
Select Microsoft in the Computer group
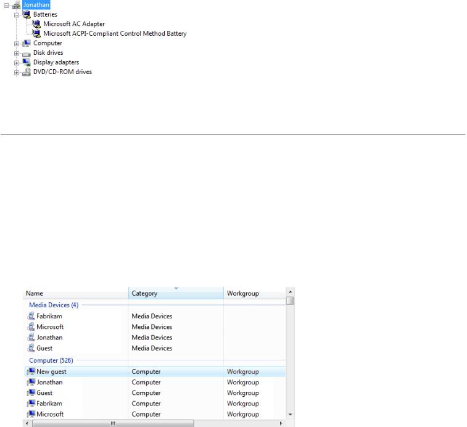pyautogui.click(x=50, y=415)
